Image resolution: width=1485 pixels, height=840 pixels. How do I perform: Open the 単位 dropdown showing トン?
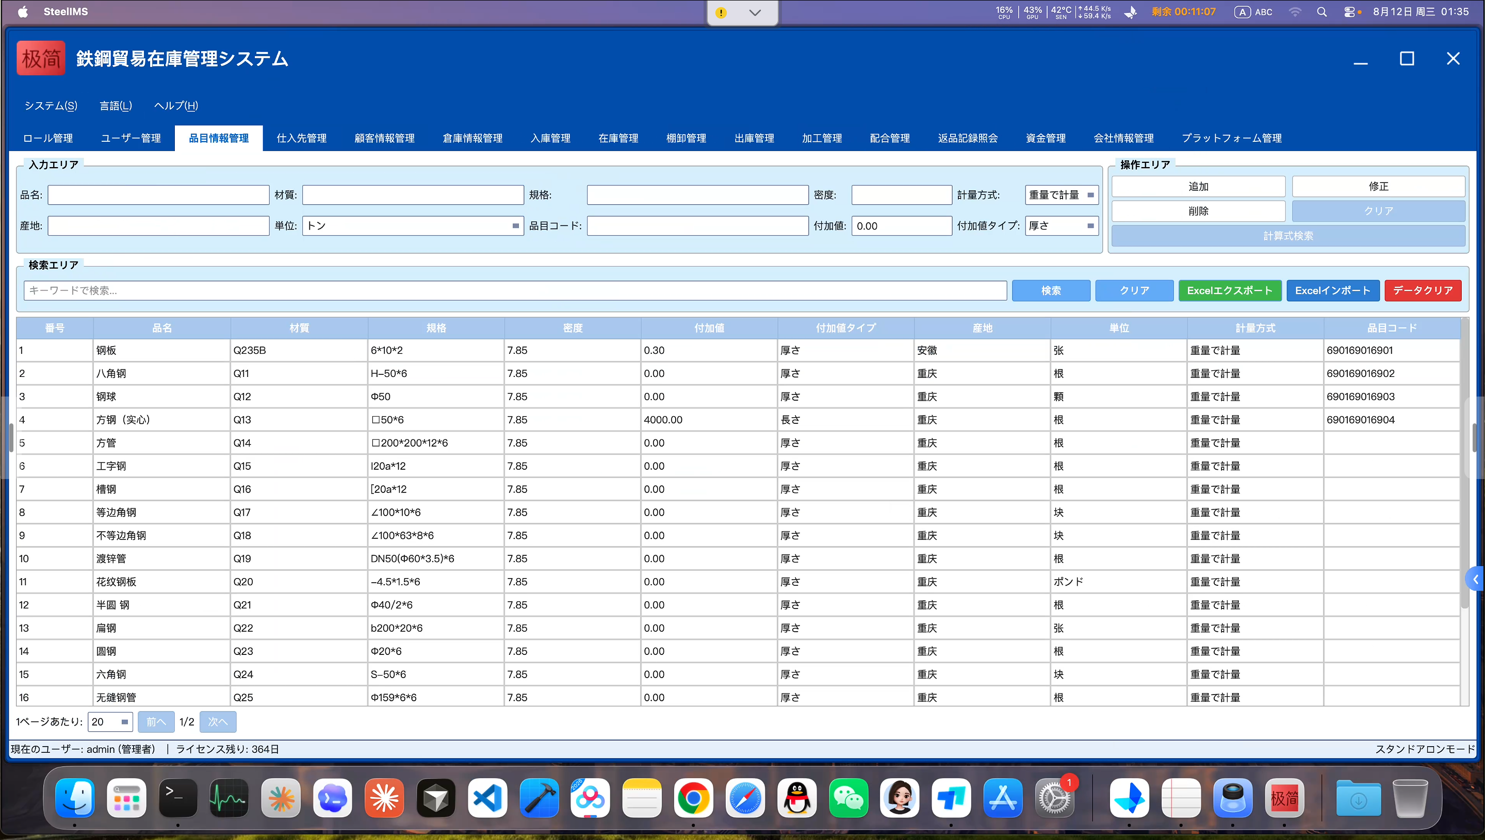click(413, 225)
